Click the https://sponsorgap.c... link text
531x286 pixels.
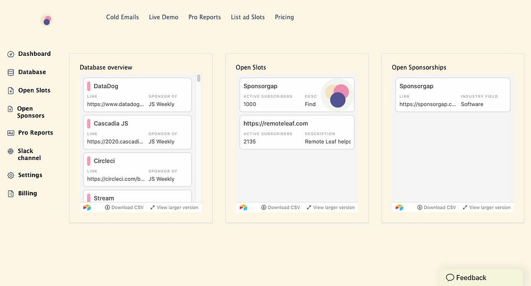coord(427,104)
